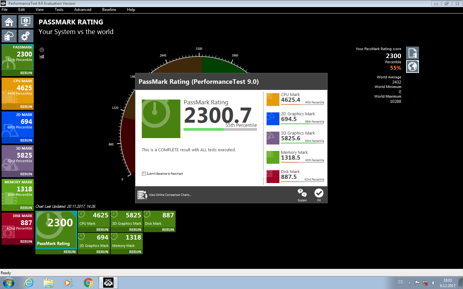463x289 pixels.
Task: Open the Advanced menu
Action: pos(83,10)
